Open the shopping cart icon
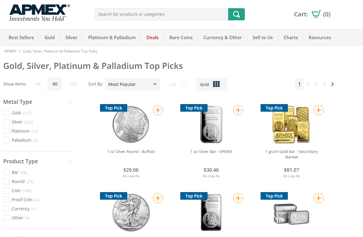 (316, 14)
